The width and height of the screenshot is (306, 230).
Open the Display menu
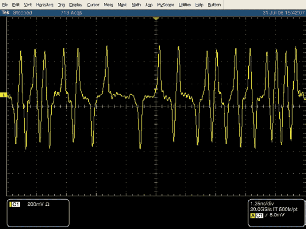[76, 5]
